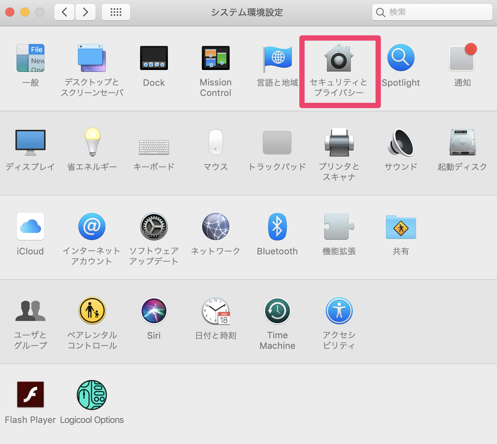This screenshot has width=497, height=444.
Task: Open ソフトウェアアップデート gear icon
Action: pyautogui.click(x=154, y=227)
